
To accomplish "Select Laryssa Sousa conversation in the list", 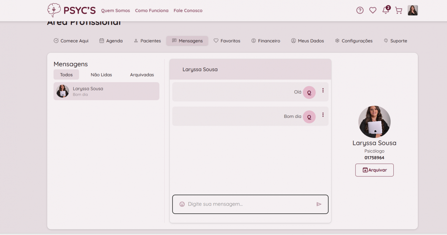I will 107,91.
